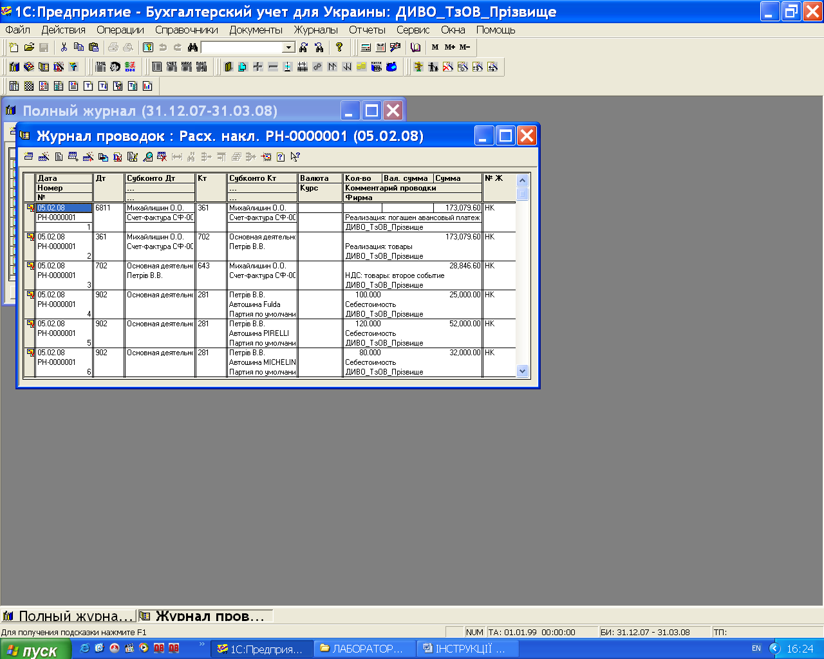Click the checkerboard icon in third toolbar
Screen dimensions: 824x659
[29, 86]
